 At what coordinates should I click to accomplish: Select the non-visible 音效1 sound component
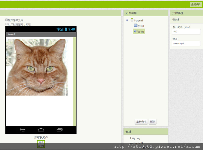pos(41,144)
